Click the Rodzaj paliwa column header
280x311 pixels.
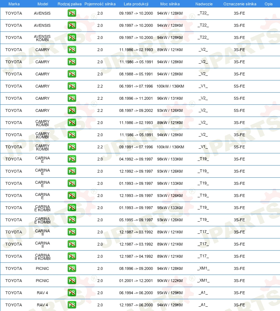69,4
